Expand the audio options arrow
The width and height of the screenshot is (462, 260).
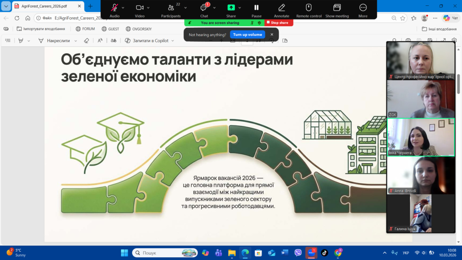click(x=123, y=8)
